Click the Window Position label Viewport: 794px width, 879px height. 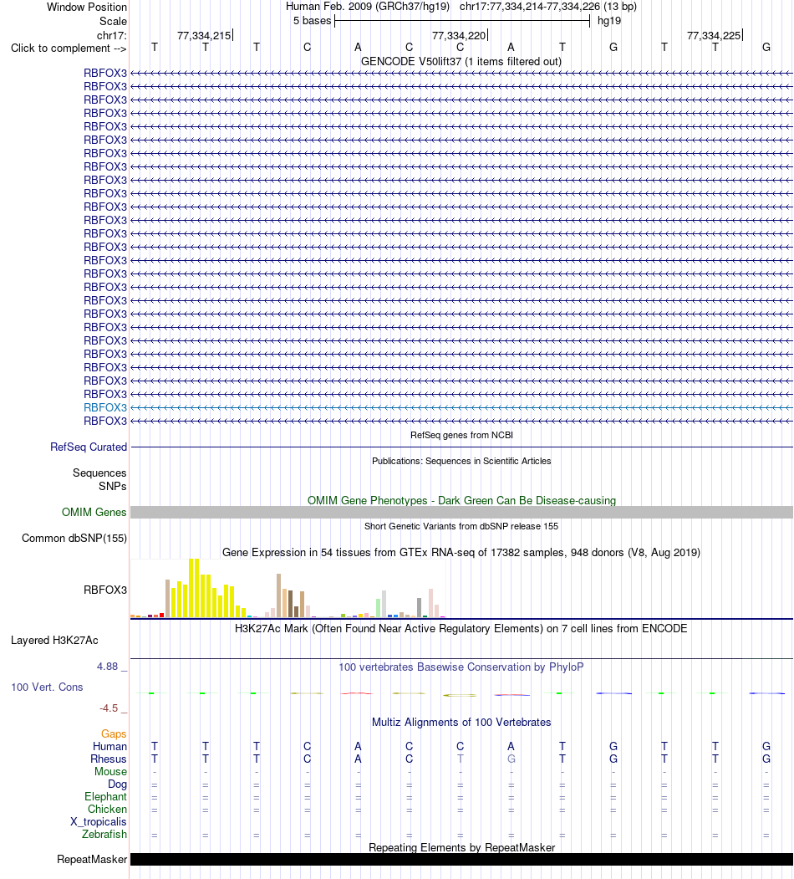point(87,8)
